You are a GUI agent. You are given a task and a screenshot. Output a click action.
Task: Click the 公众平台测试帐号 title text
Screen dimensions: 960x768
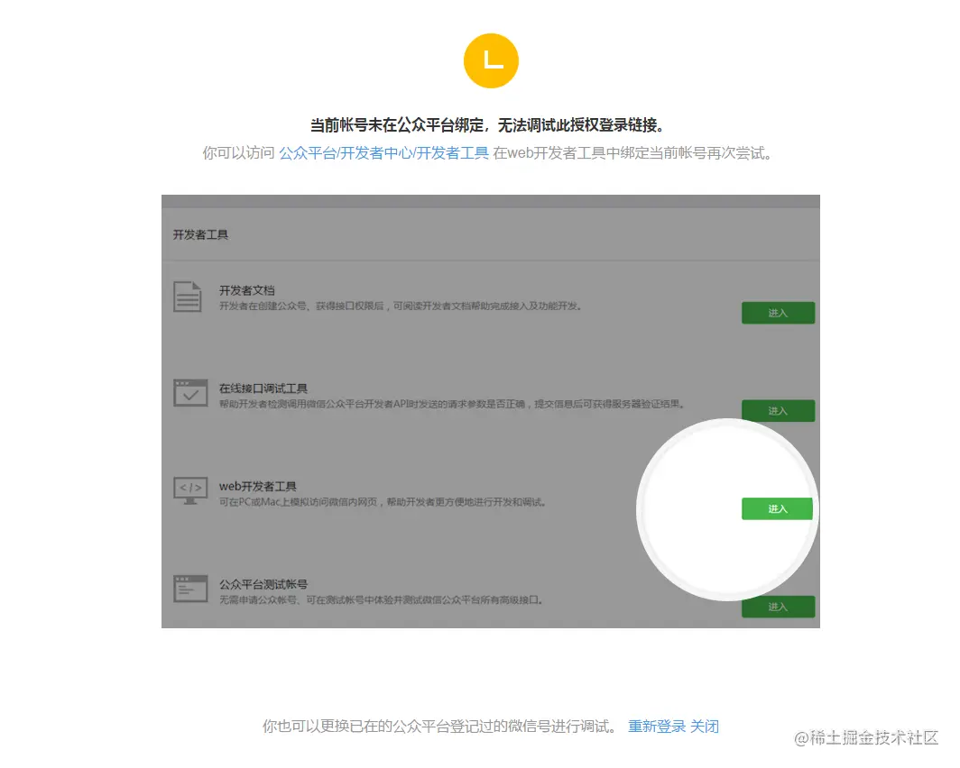[x=263, y=584]
